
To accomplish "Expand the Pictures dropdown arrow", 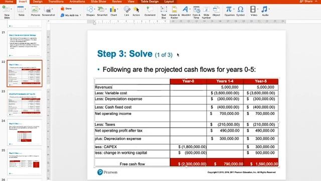I will [39, 9].
